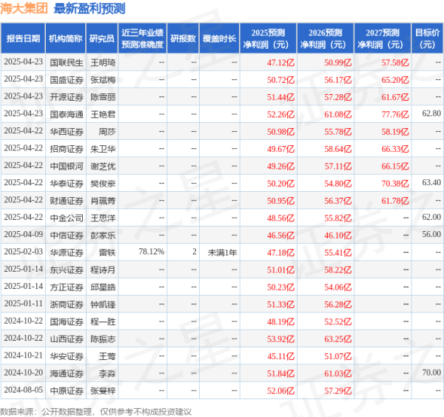Image resolution: width=444 pixels, height=417 pixels.
Task: Select the 招商证券 institution cell
Action: 67,149
